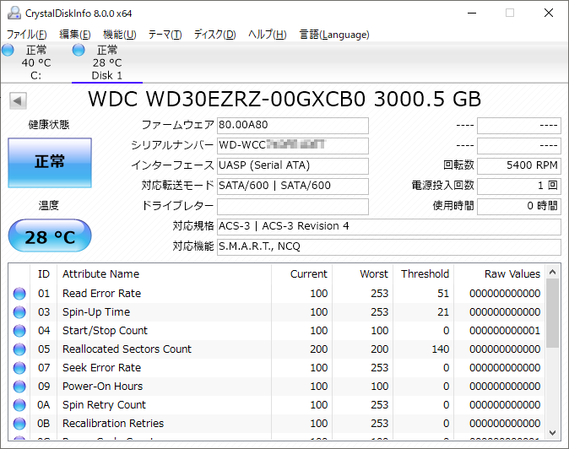Click the SMART list scrollbar thumb
Screen dimensions: 569x449
(x=553, y=314)
